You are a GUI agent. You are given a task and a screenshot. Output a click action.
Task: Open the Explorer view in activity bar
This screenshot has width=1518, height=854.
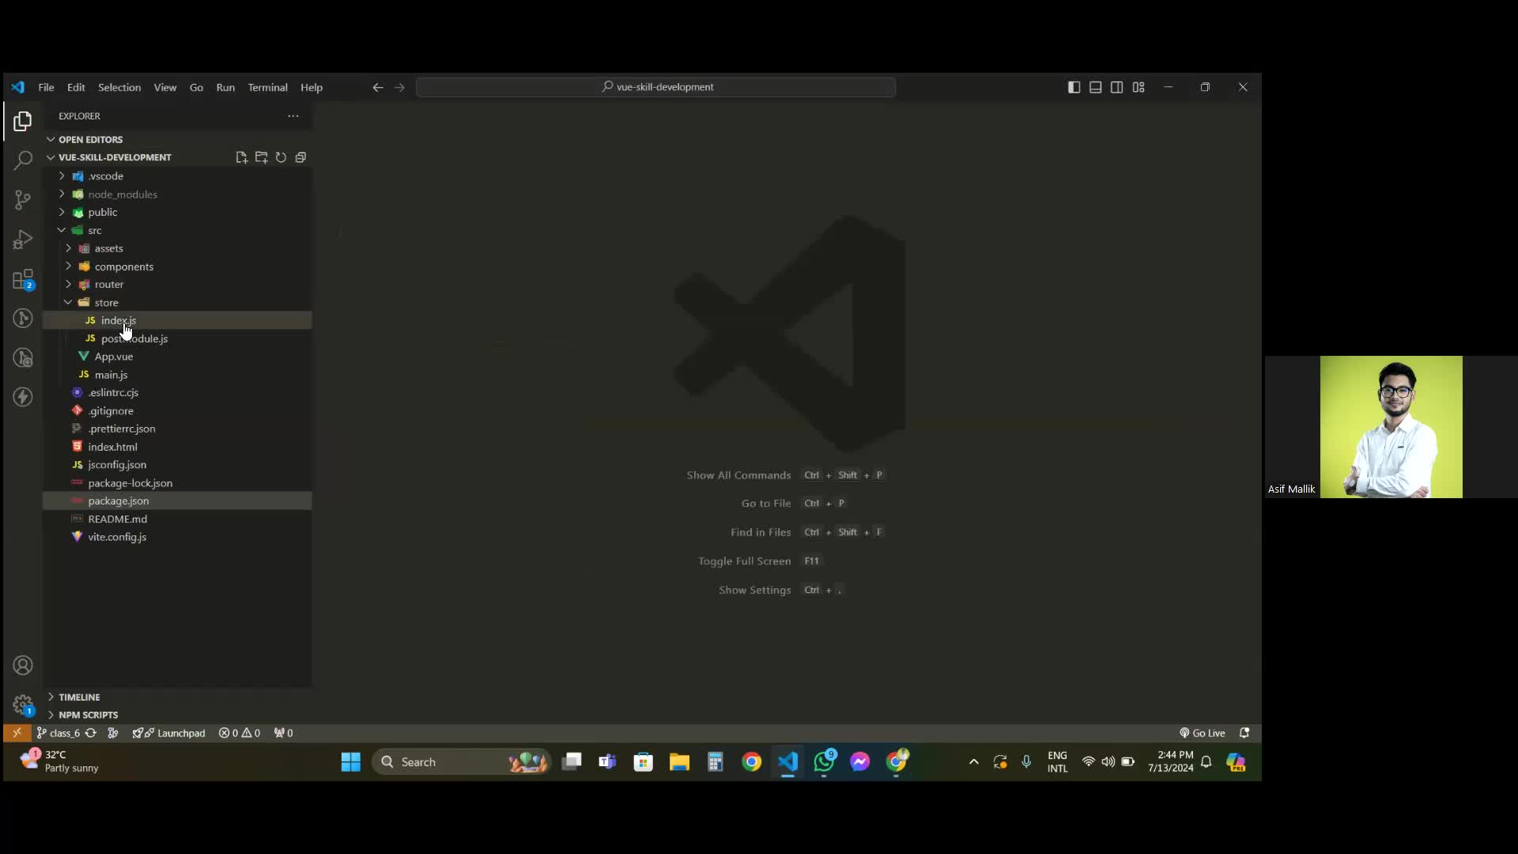coord(22,121)
